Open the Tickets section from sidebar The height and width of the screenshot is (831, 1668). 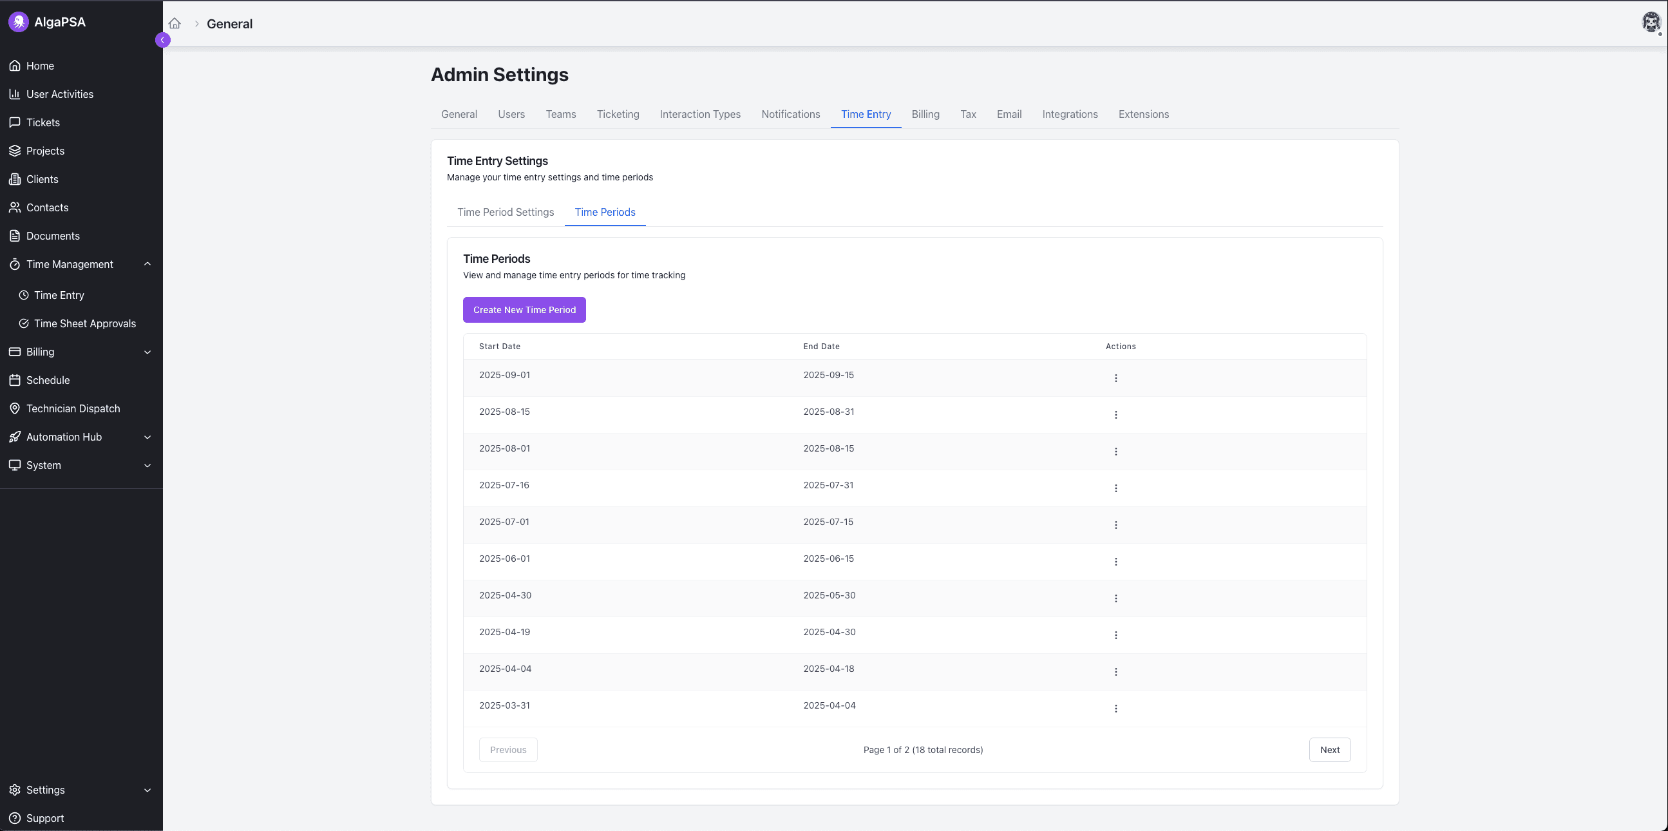coord(15,122)
